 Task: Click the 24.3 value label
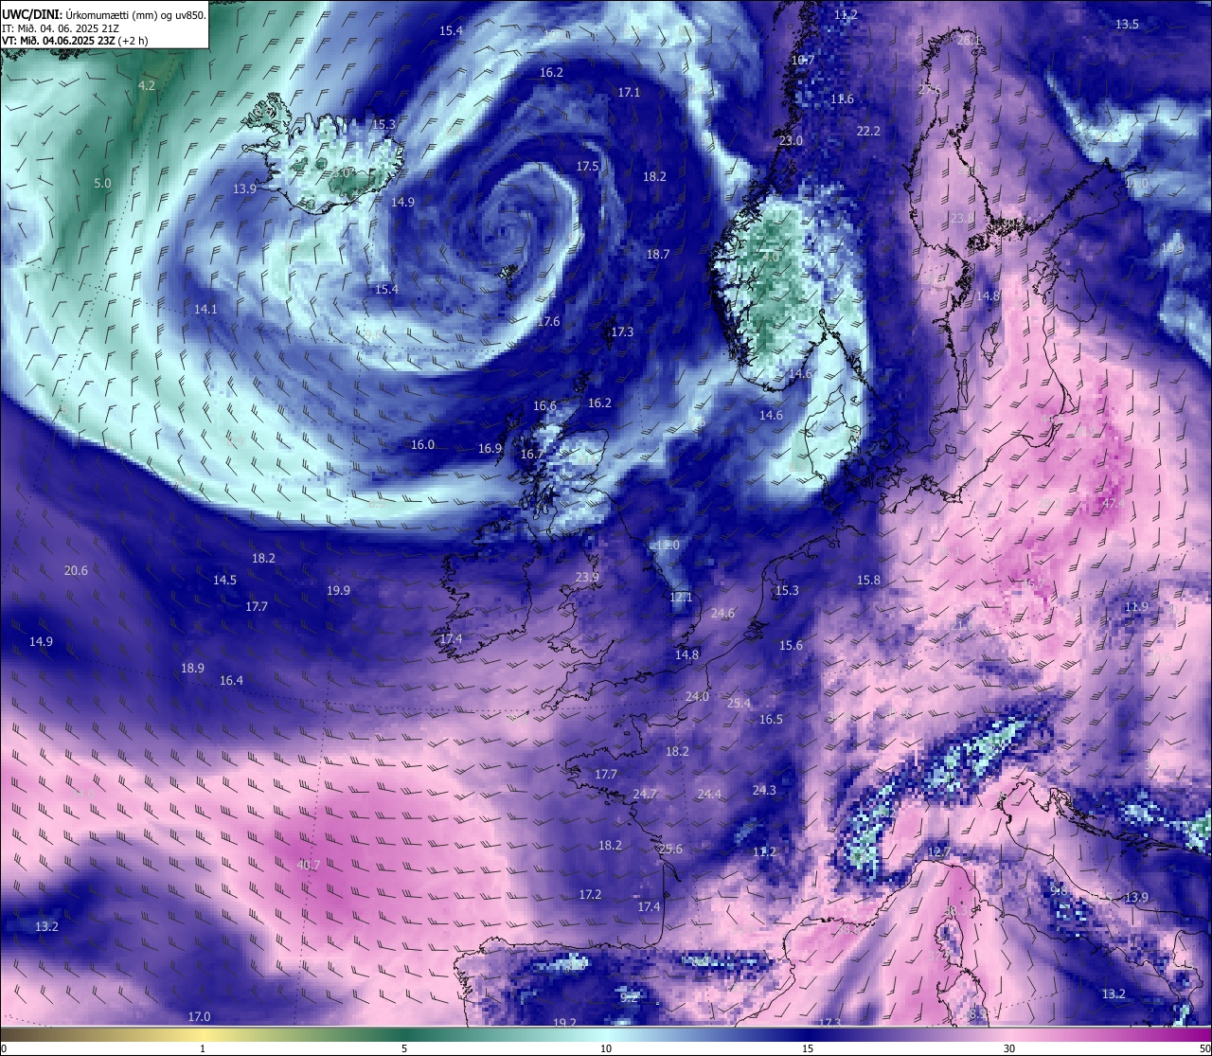(x=764, y=790)
